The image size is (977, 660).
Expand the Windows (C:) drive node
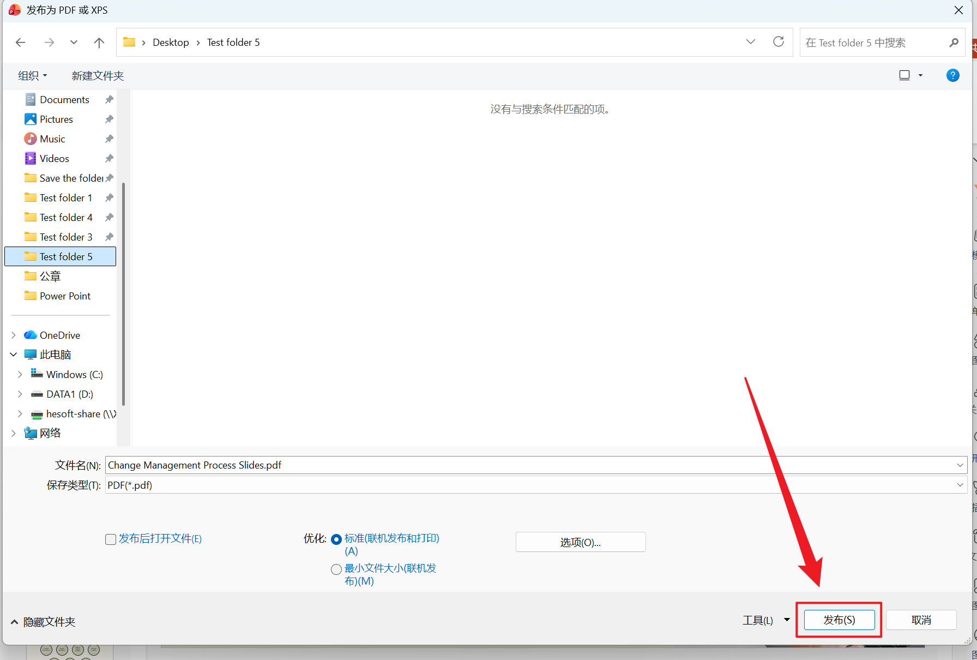[x=20, y=374]
